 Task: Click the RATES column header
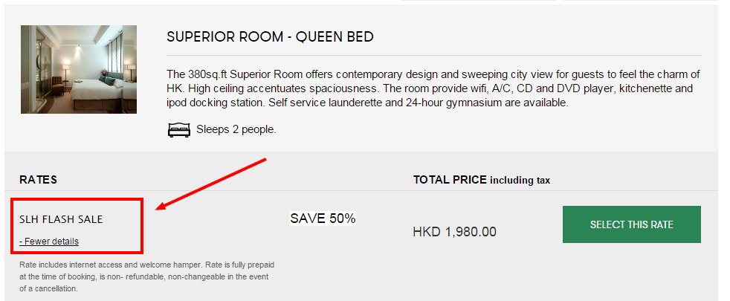coord(38,180)
